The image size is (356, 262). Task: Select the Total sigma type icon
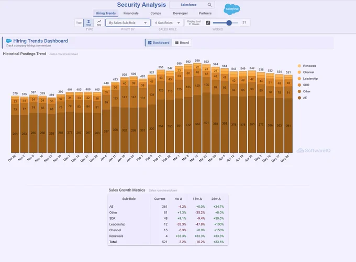click(x=88, y=22)
